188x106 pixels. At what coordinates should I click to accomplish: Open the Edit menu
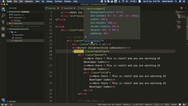21,1
